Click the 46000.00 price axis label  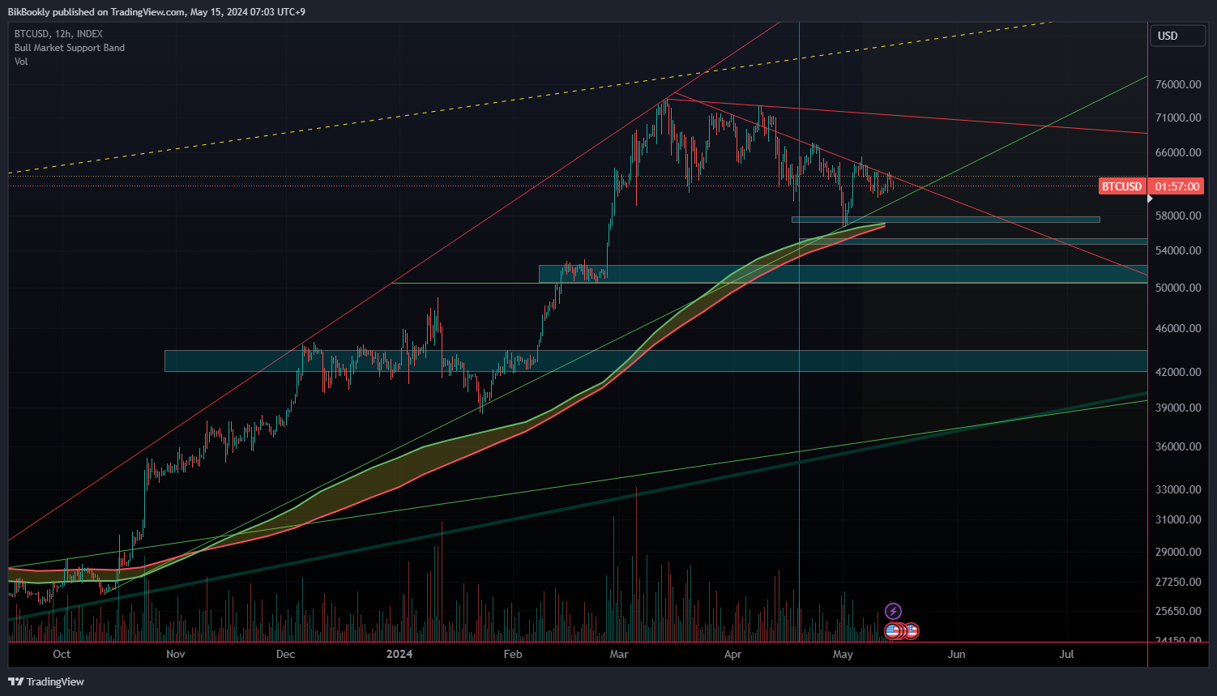(x=1178, y=328)
